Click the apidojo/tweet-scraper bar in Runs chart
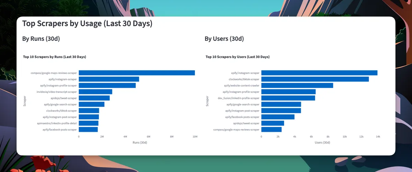 (x=94, y=98)
